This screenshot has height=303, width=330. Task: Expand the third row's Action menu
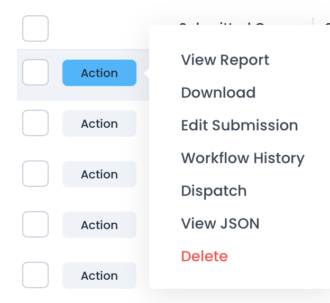pos(99,174)
